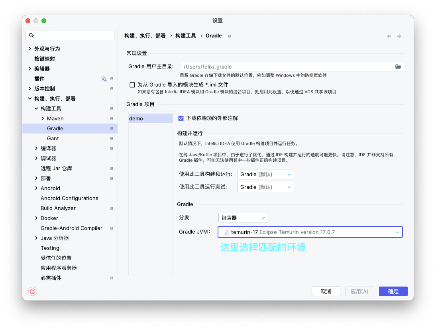
Task: Confirm with 确定 button
Action: click(x=393, y=291)
